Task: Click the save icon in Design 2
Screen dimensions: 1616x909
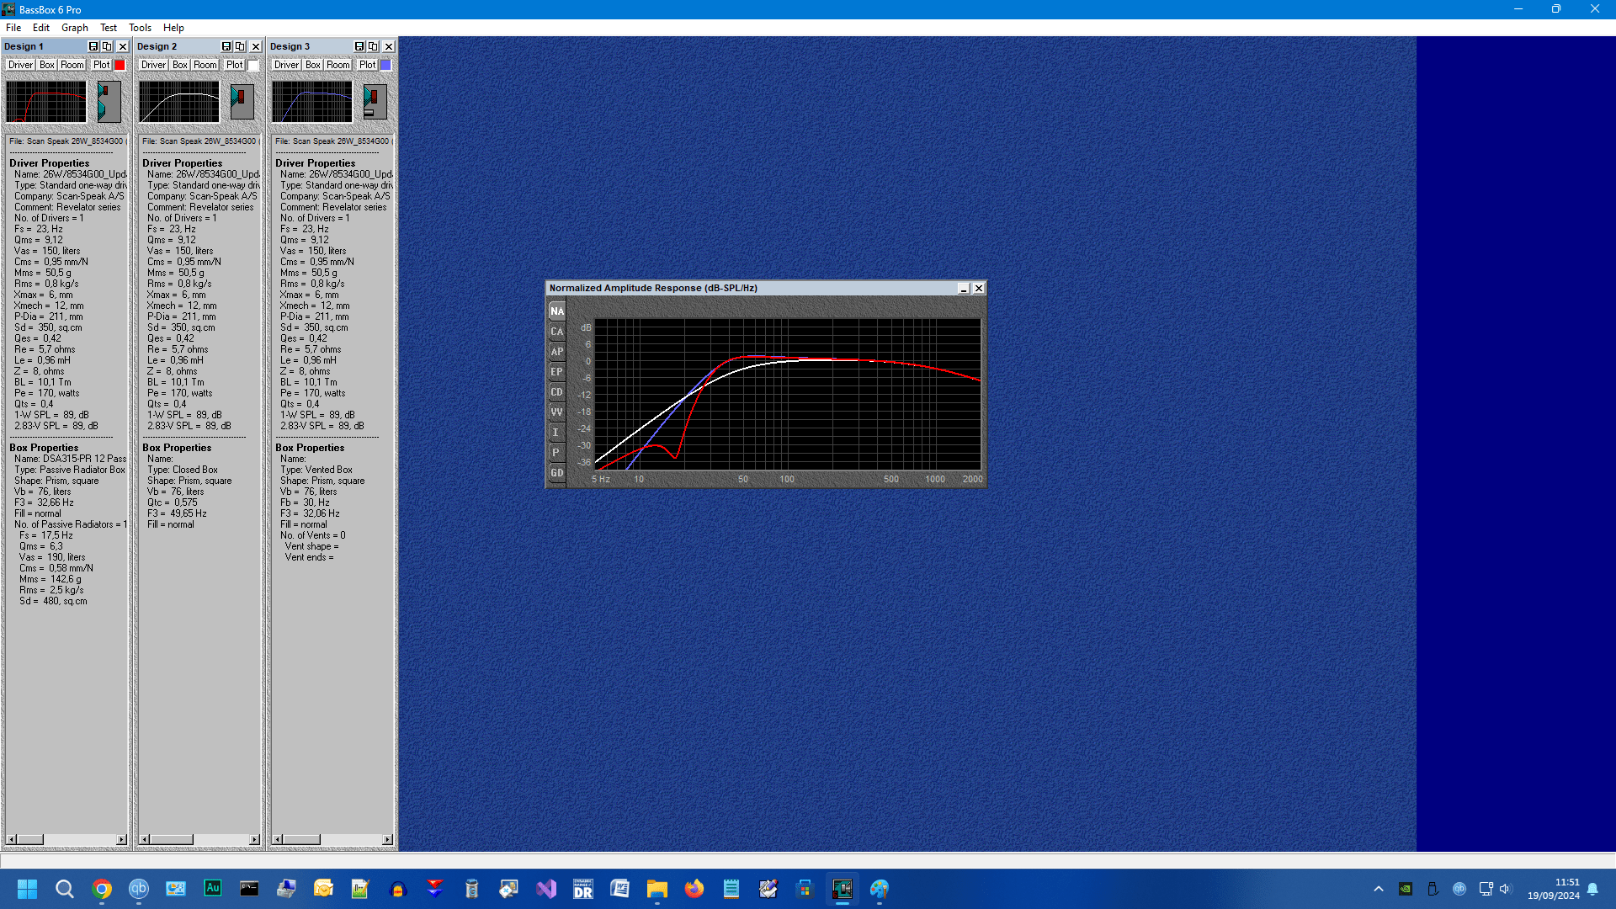Action: 226,46
